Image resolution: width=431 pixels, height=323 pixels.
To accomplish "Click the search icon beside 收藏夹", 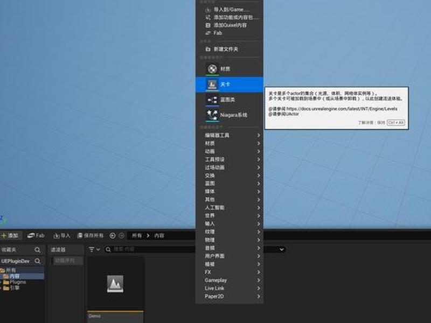I will pyautogui.click(x=38, y=250).
